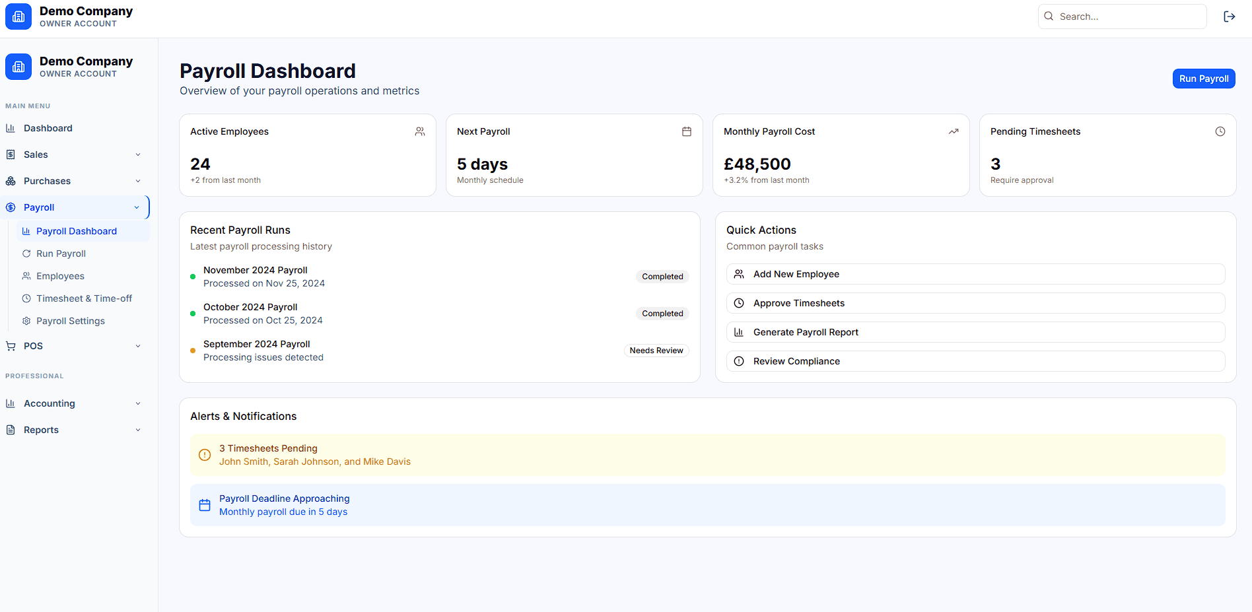The width and height of the screenshot is (1252, 612).
Task: Open Payroll Settings in the sidebar
Action: click(x=83, y=321)
